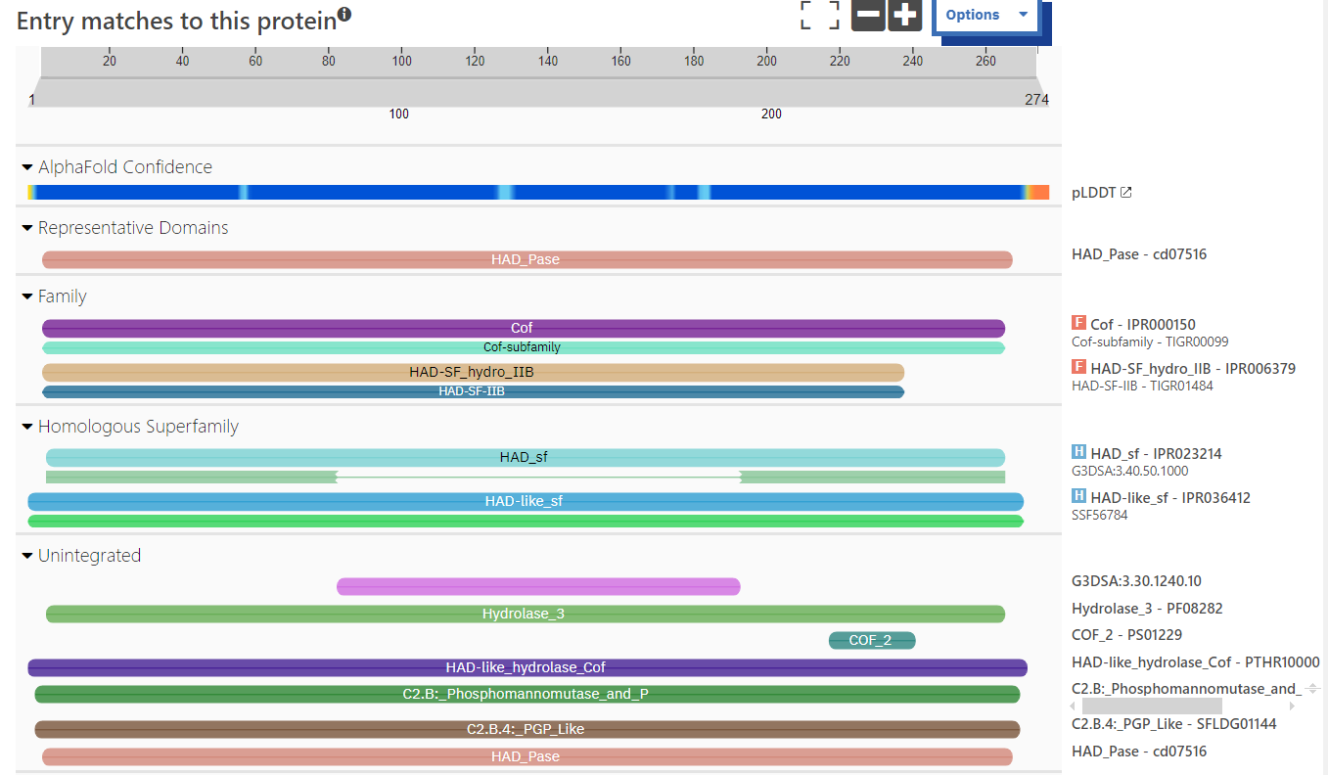Click the F icon beside HAD-SF_hydro_IIB
Screen dimensions: 1328x775
[1079, 367]
